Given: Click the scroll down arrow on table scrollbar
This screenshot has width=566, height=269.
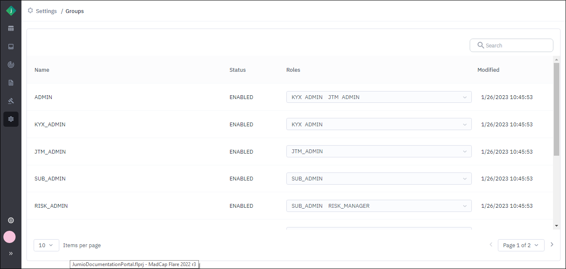Looking at the screenshot, I should [556, 226].
